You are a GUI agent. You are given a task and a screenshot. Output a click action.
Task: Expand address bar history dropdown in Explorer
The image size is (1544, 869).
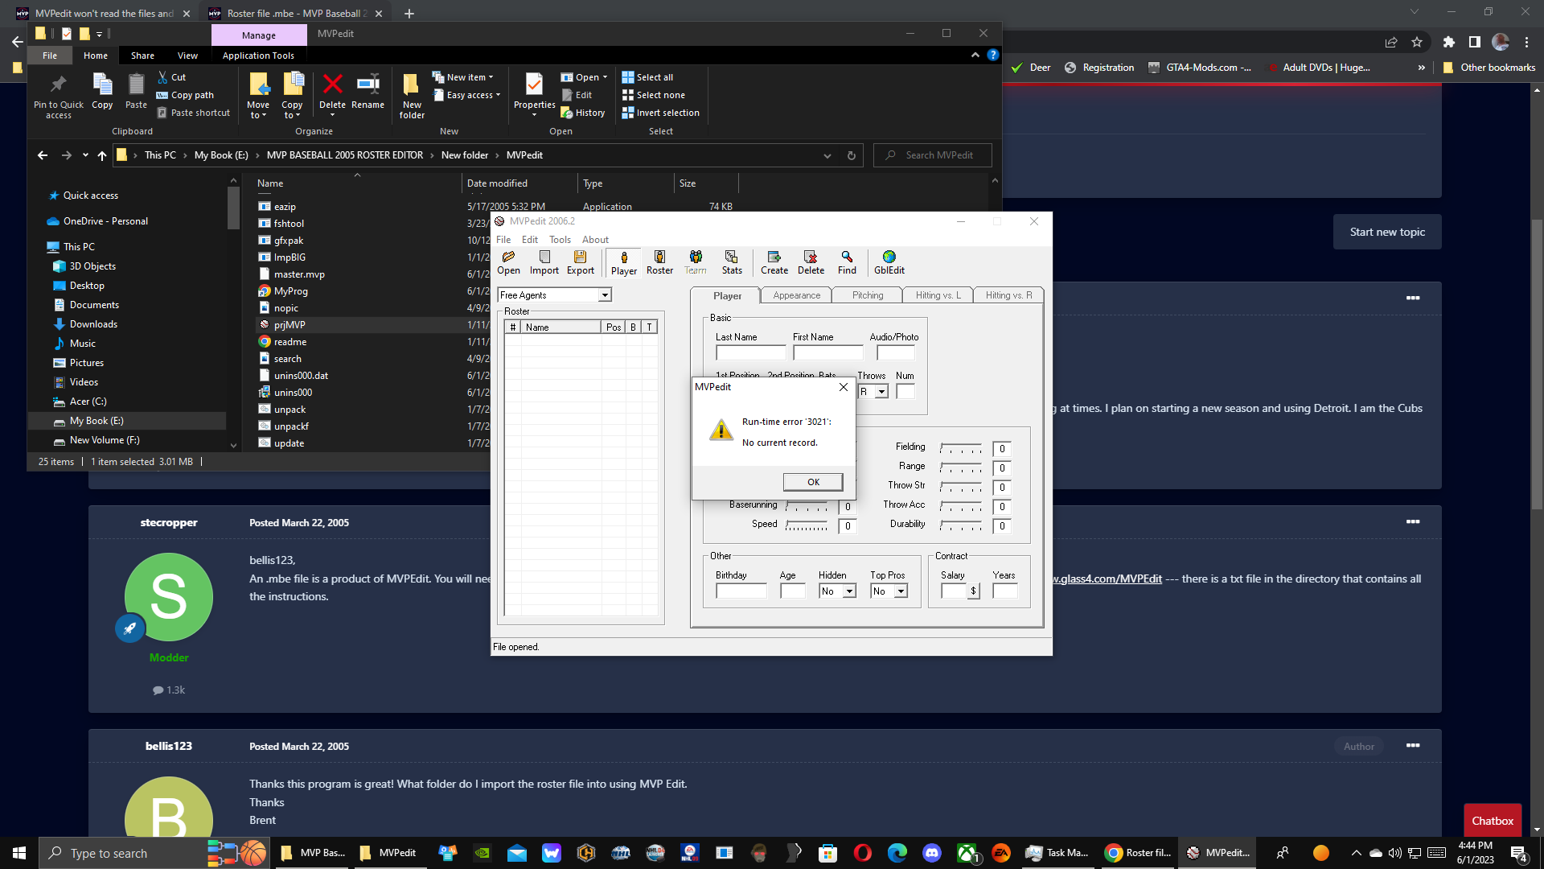tap(827, 155)
